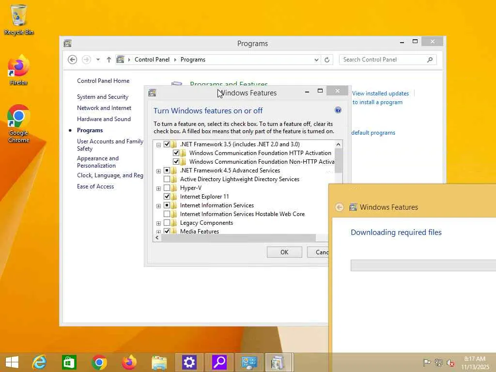The width and height of the screenshot is (496, 372).
Task: Open Control Panel Home
Action: (x=103, y=81)
